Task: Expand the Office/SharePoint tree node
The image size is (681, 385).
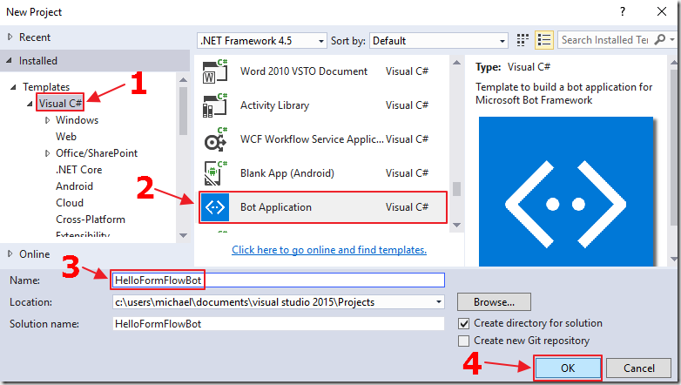Action: [x=47, y=153]
